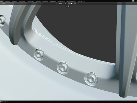Switch to the Geometry Nodes workspace tab
Image resolution: width=137 pixels, height=103 pixels.
tap(71, 1)
